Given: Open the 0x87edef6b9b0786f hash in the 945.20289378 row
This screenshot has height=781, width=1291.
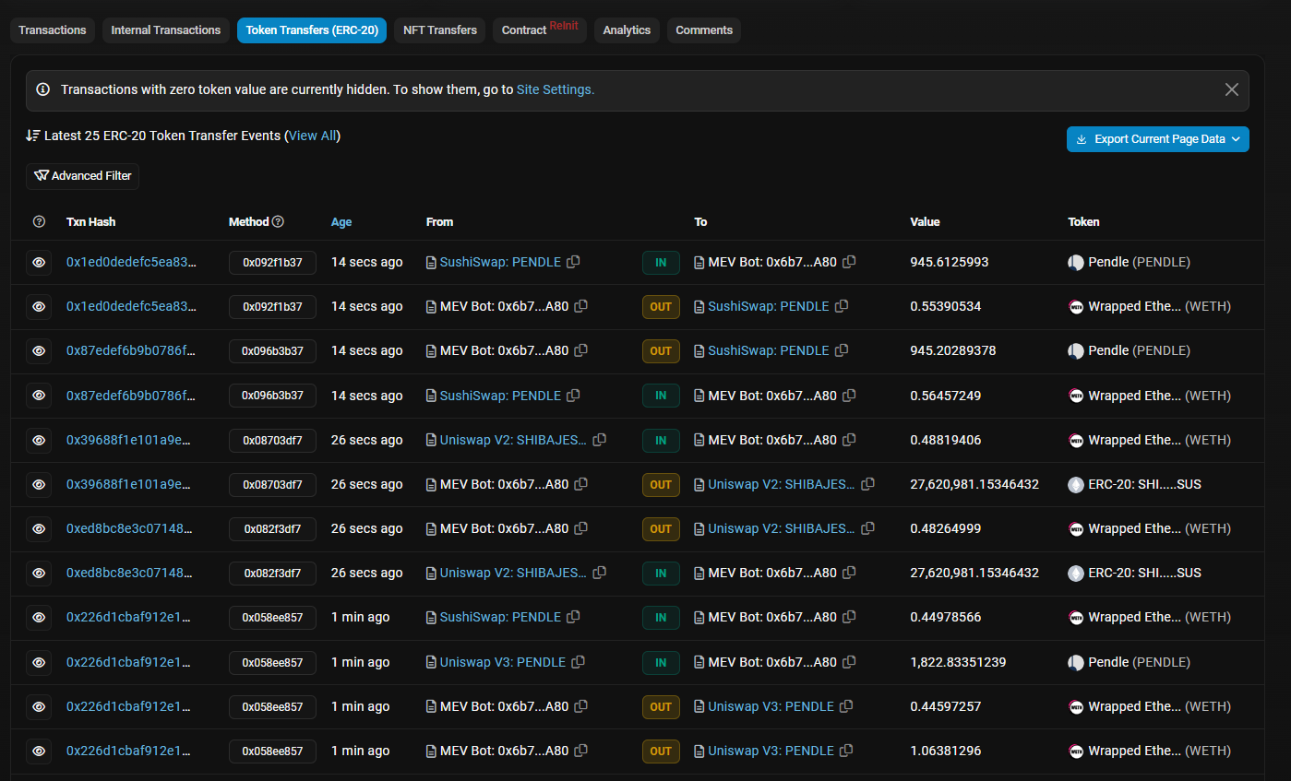Looking at the screenshot, I should (132, 350).
